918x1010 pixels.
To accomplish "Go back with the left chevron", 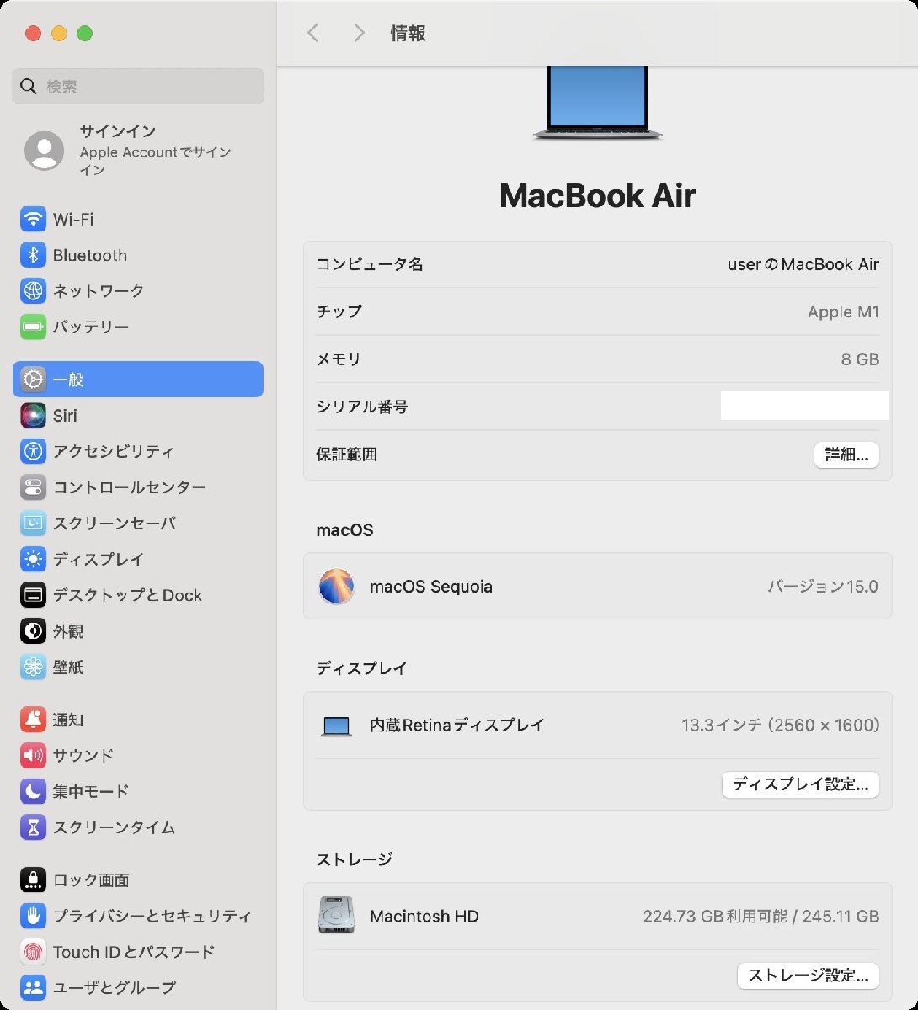I will click(313, 33).
